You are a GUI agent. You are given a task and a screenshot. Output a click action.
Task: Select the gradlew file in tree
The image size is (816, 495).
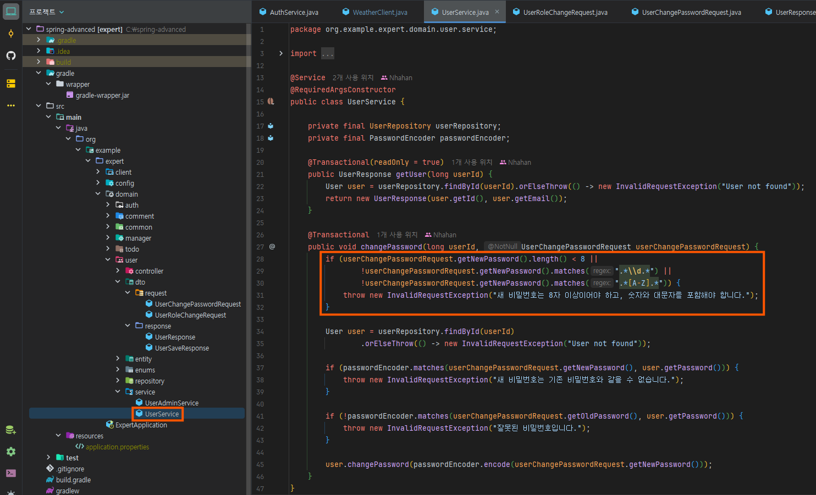coord(67,491)
